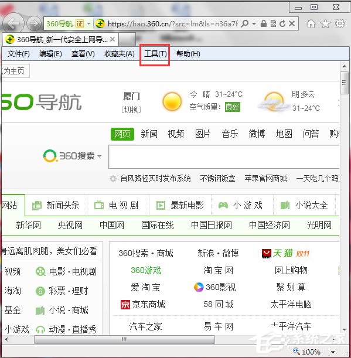Open the 电影·电视剧 film reel category
Image resolution: width=351 pixels, height=358 pixels.
[x=66, y=271]
